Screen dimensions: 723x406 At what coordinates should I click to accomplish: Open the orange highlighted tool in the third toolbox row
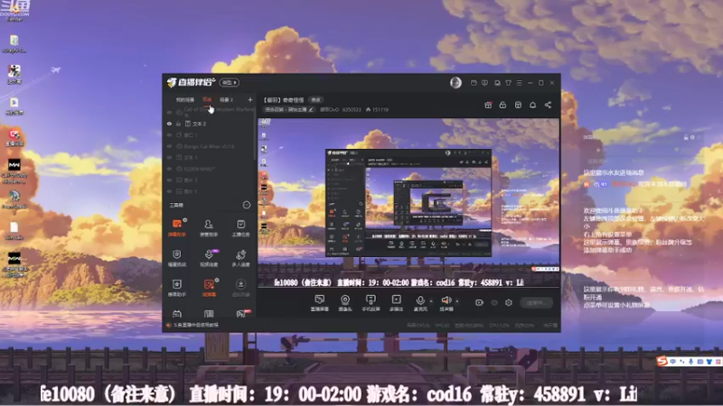point(209,288)
